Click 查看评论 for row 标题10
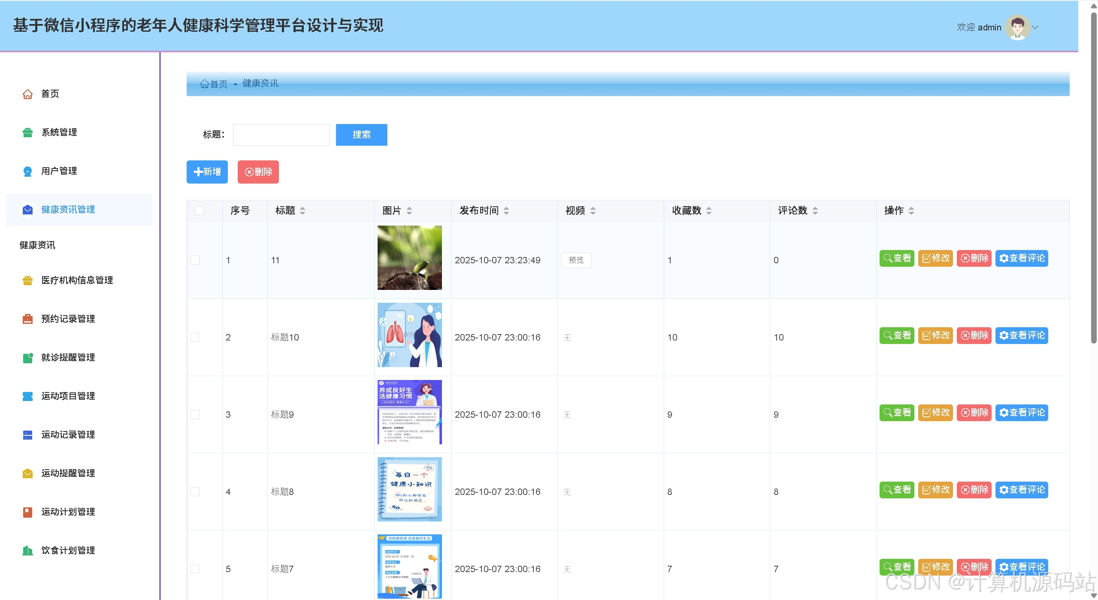The width and height of the screenshot is (1098, 600). (x=1022, y=335)
